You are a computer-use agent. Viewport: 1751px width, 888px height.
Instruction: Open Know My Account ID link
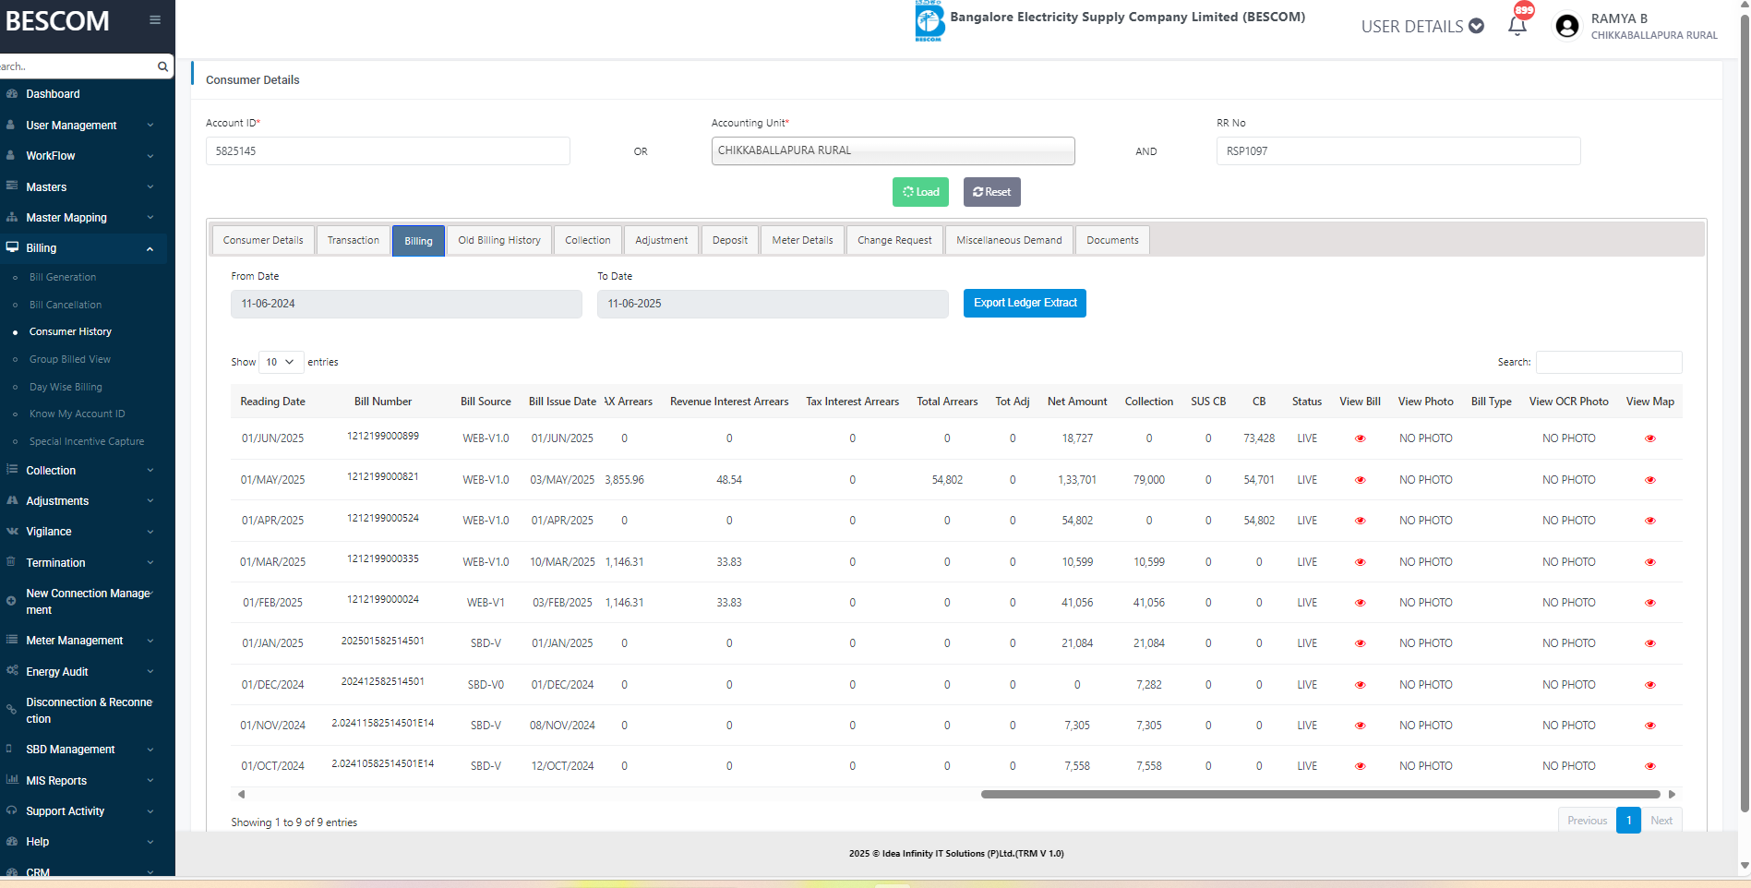[77, 414]
